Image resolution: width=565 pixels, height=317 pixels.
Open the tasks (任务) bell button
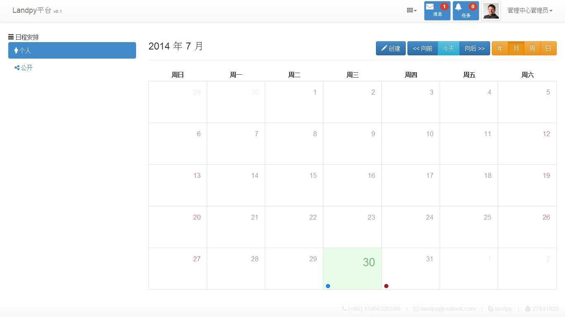pyautogui.click(x=466, y=11)
